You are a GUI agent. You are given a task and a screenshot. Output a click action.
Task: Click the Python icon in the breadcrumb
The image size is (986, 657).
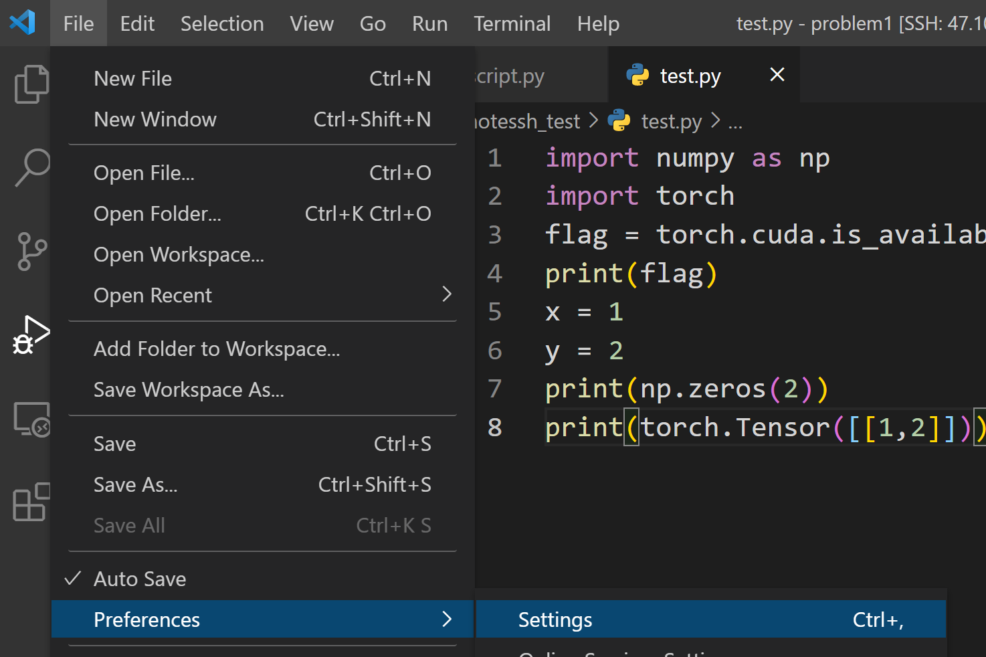[x=619, y=121]
